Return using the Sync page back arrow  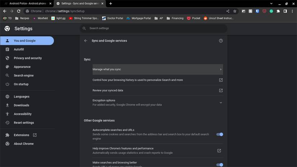86,41
